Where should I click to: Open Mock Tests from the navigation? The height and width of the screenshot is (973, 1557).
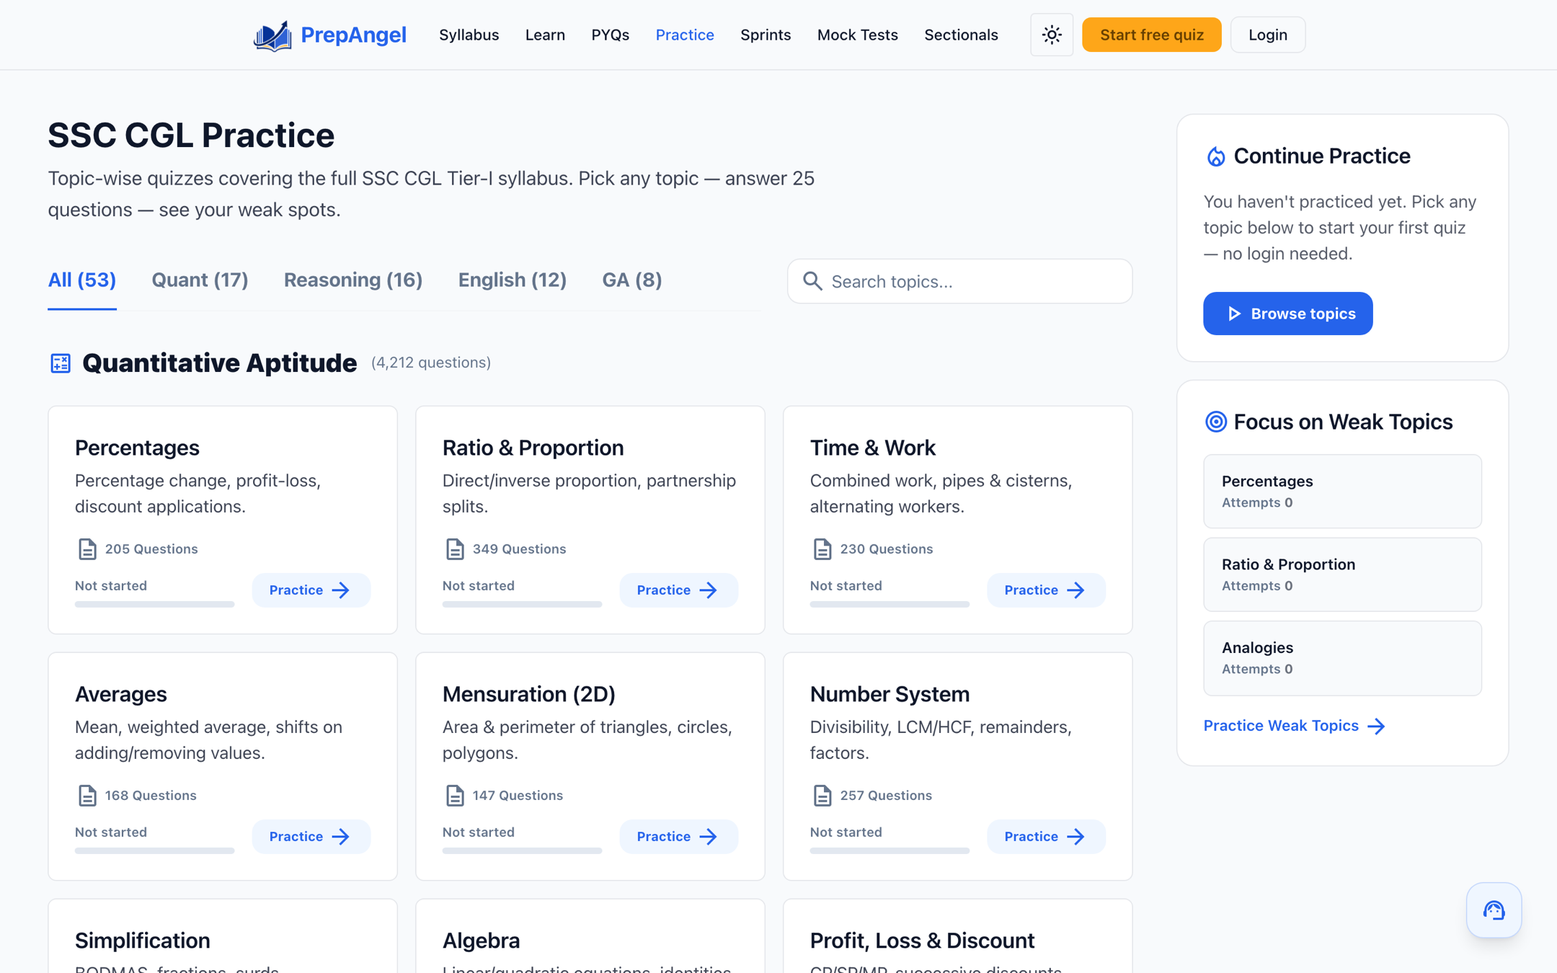click(x=857, y=35)
